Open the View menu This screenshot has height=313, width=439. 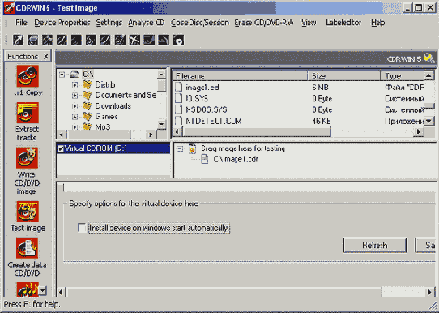pyautogui.click(x=309, y=23)
